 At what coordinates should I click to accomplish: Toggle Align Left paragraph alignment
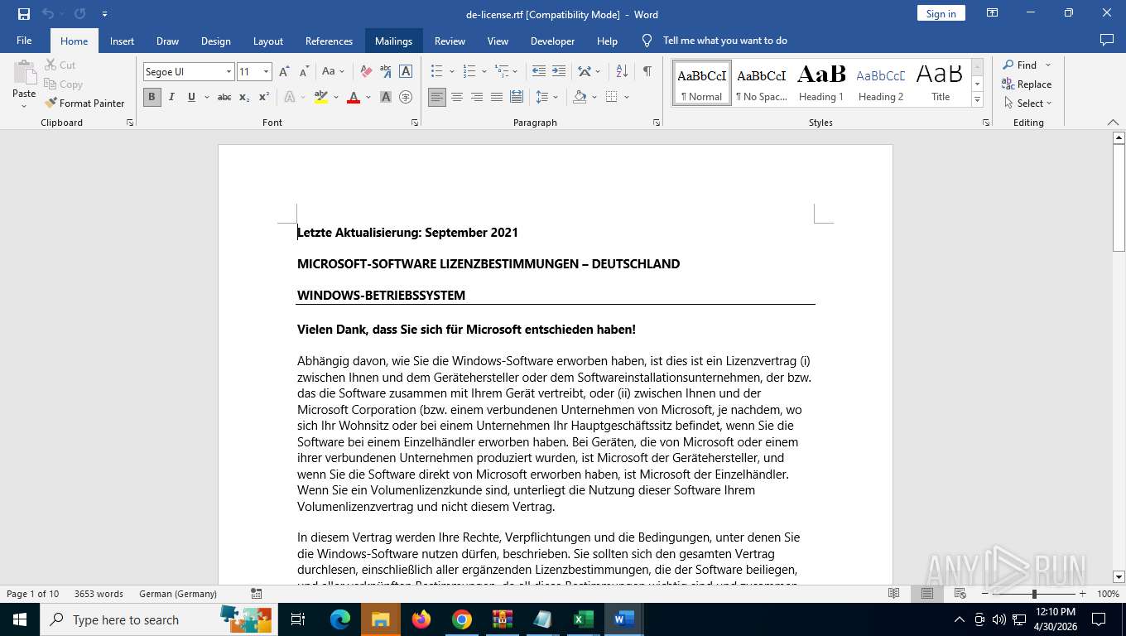437,97
